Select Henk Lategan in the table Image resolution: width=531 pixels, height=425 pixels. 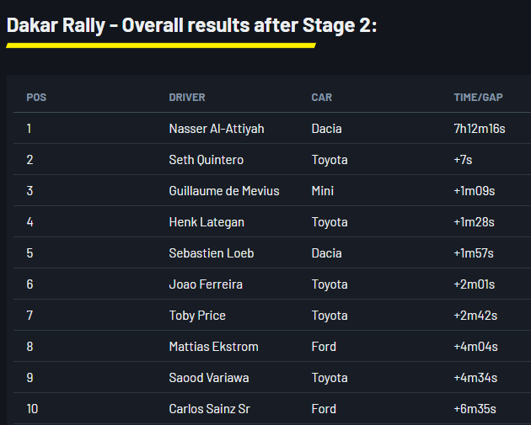(205, 222)
